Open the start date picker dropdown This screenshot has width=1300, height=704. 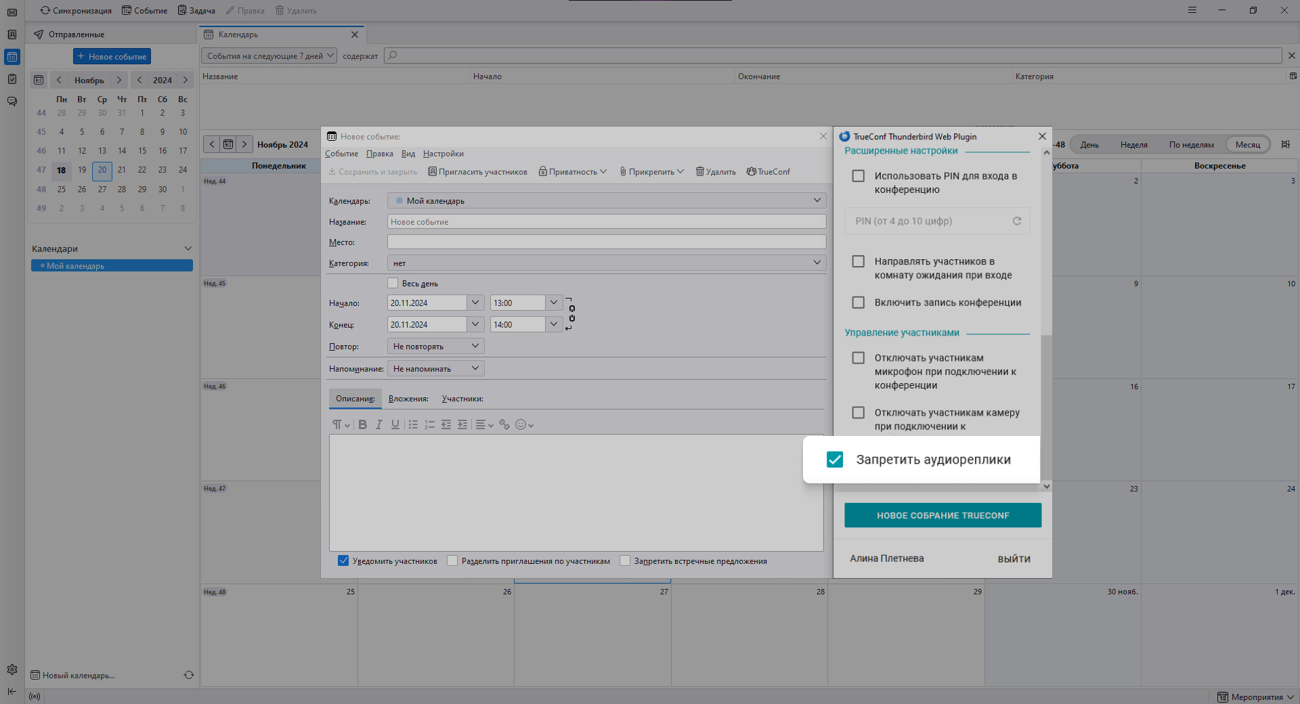click(475, 303)
